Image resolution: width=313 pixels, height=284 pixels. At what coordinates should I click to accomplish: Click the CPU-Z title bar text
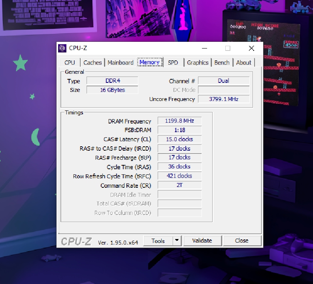pos(78,48)
